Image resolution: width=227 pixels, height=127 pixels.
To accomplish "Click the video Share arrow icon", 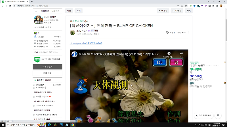I will coord(181,53).
